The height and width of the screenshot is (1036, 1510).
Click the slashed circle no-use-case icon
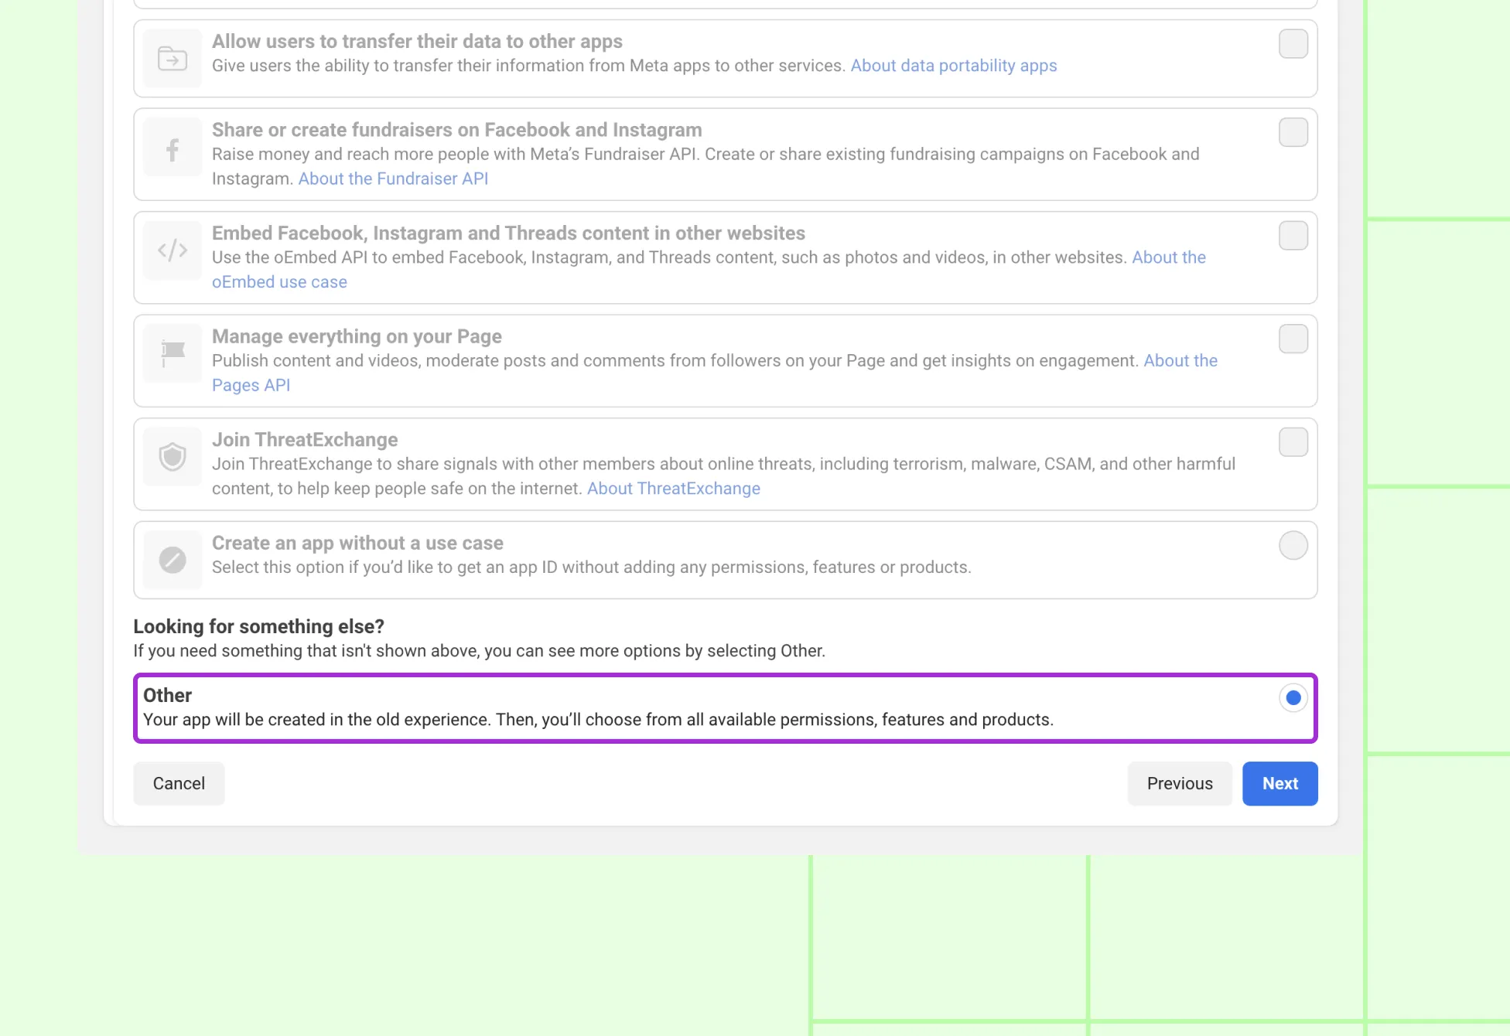point(173,560)
